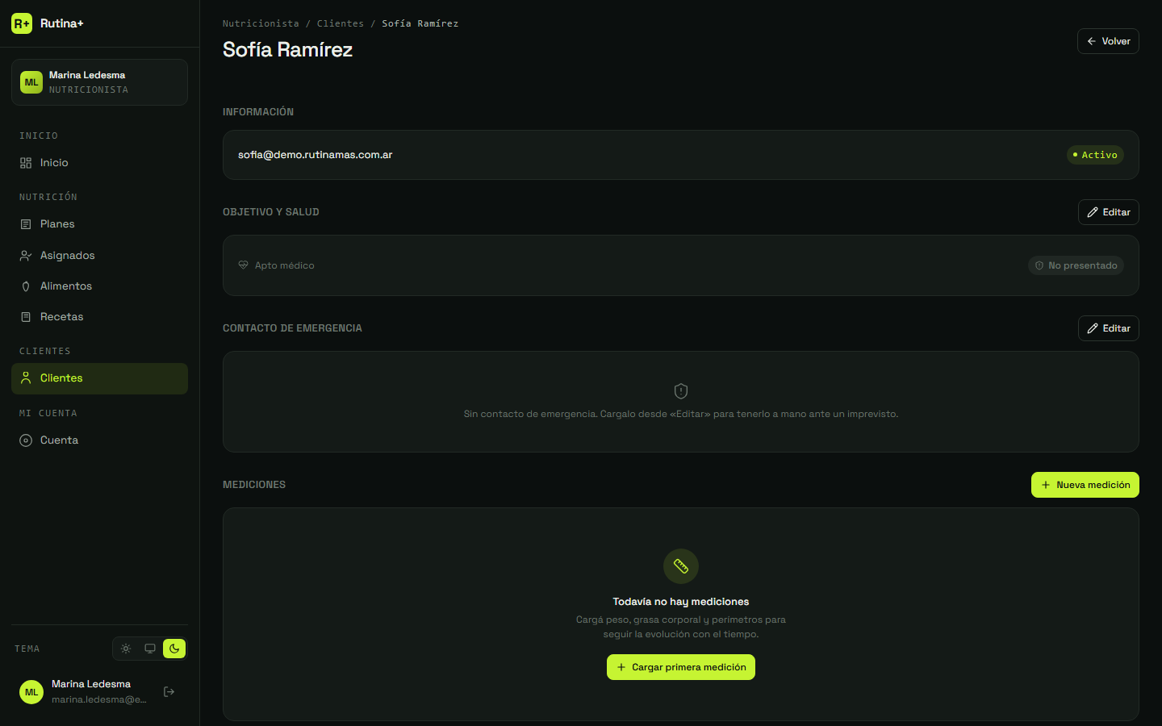
Task: Click the Volver button
Action: coord(1108,41)
